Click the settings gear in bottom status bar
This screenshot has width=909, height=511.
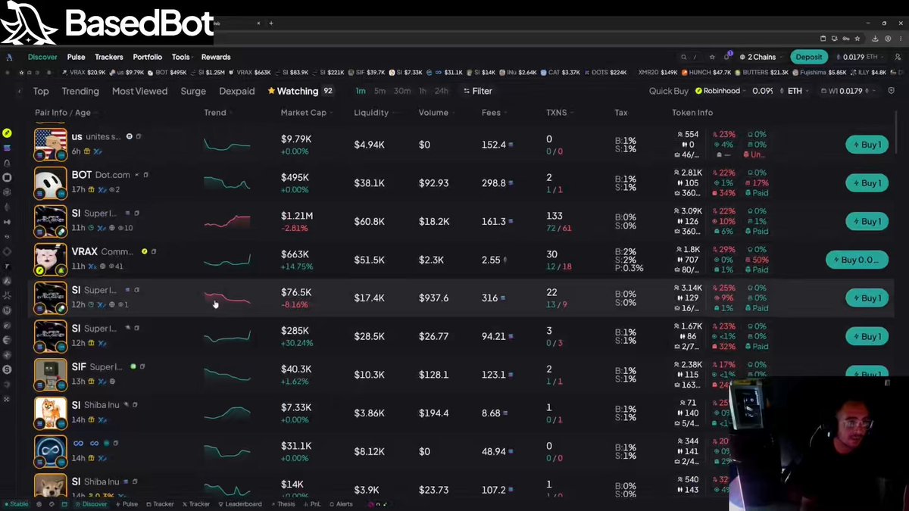point(39,504)
